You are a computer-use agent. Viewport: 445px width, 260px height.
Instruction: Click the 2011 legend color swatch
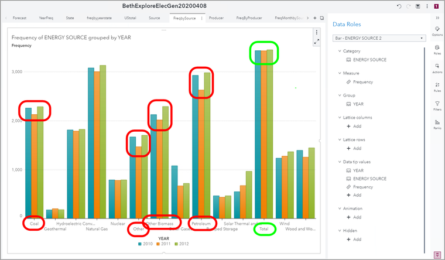coord(158,244)
